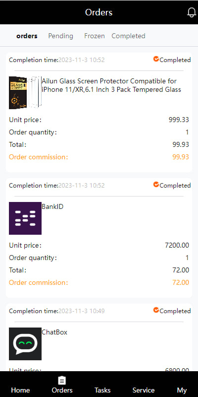Open notifications with the bell icon

(x=192, y=12)
